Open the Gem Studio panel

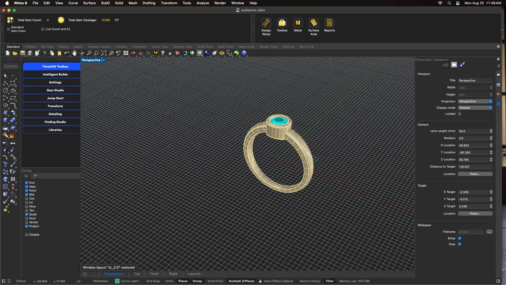click(55, 90)
